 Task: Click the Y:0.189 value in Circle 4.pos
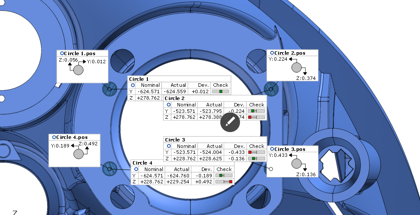pyautogui.click(x=60, y=146)
